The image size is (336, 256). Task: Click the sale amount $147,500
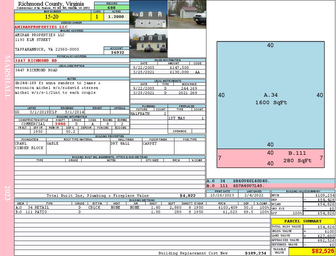(179, 68)
